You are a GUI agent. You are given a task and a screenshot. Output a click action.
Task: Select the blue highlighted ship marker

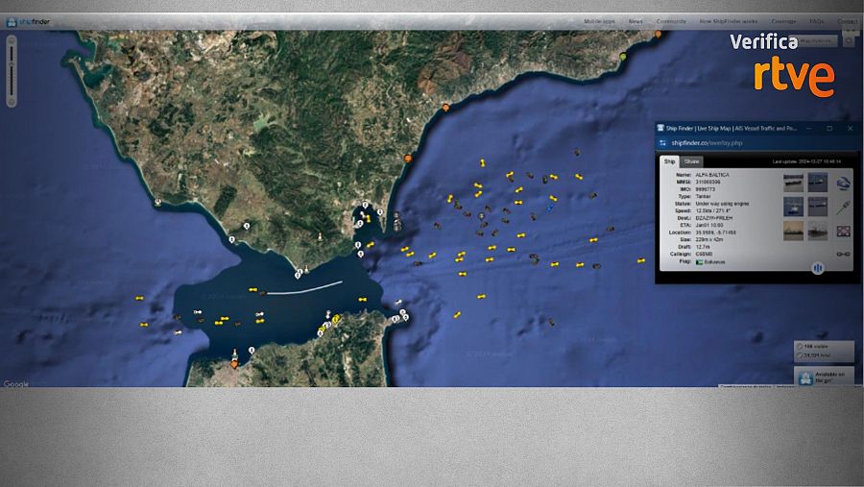click(550, 207)
